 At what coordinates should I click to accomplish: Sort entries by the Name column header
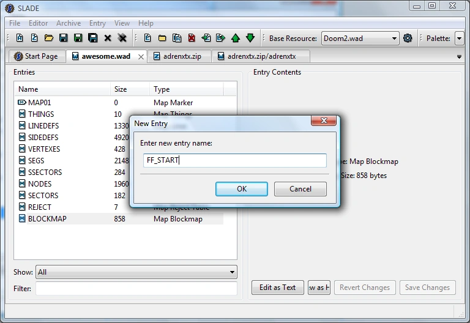pyautogui.click(x=62, y=89)
